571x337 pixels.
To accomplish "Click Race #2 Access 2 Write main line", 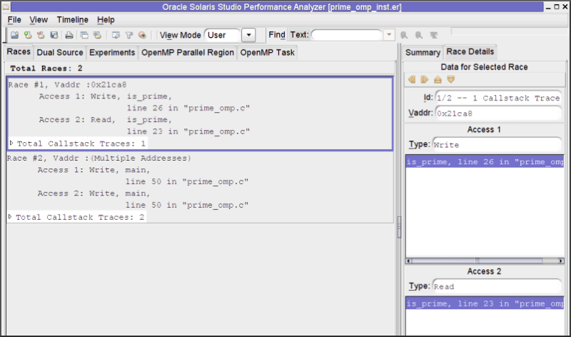I will (94, 193).
